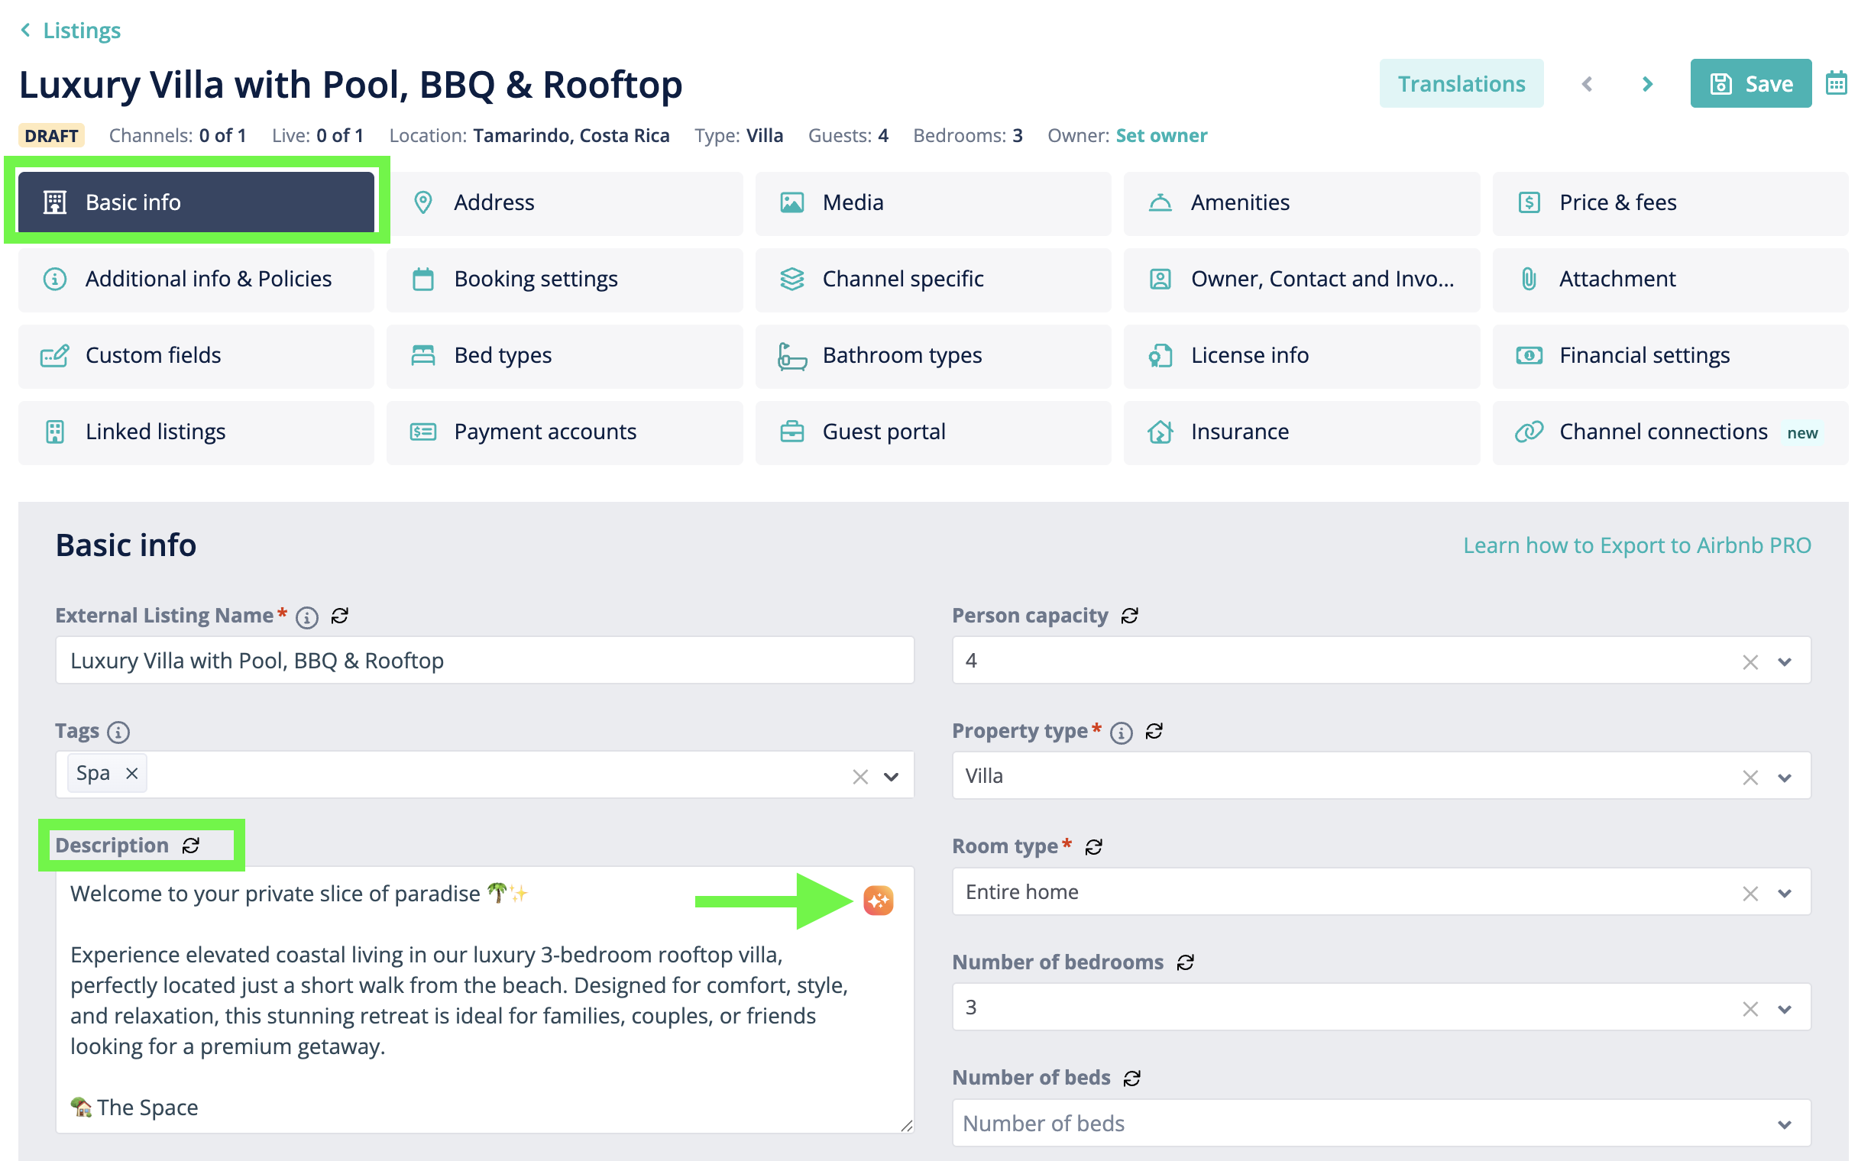Click the sync icon beside Person capacity
The width and height of the screenshot is (1858, 1161).
click(1129, 616)
